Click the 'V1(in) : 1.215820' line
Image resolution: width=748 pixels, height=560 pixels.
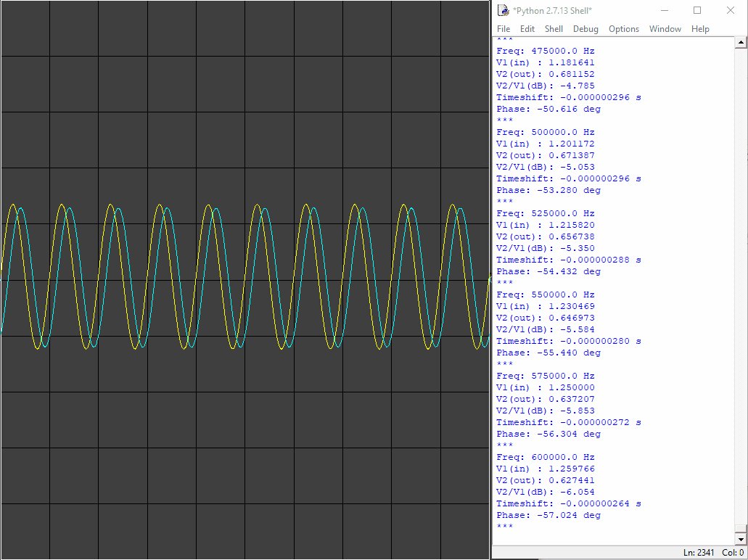pyautogui.click(x=546, y=225)
